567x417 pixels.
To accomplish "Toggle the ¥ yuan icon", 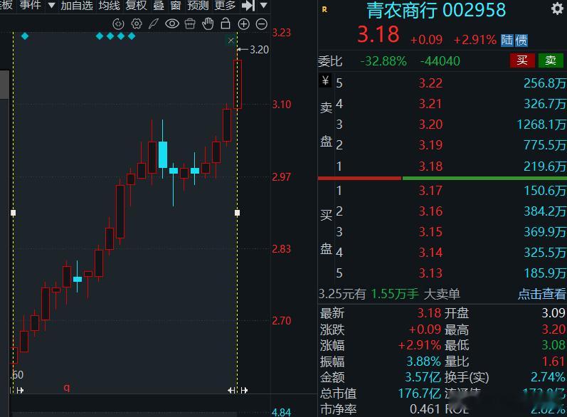I will [x=325, y=80].
